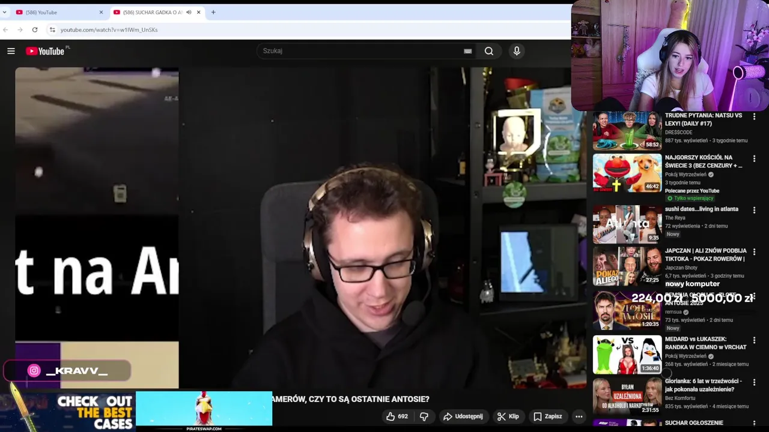
Task: Open title 'MEDARD vs ŁUKASZEK: RANDKA W CIEMNO W VRCHAT'
Action: [705, 343]
